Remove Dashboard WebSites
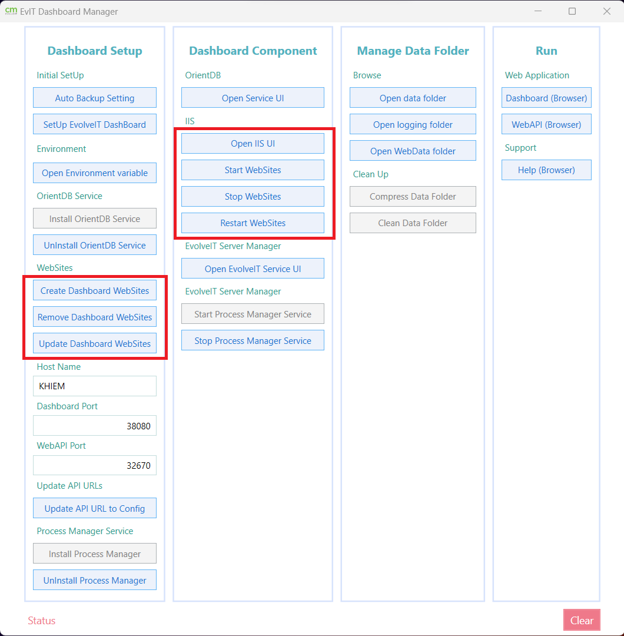 click(x=94, y=317)
